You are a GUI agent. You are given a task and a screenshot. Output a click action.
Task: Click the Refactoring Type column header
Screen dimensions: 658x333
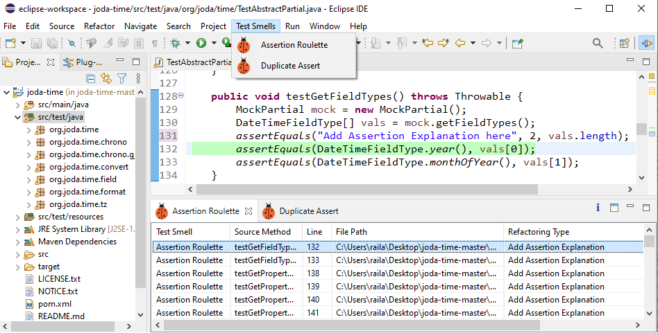pyautogui.click(x=573, y=232)
